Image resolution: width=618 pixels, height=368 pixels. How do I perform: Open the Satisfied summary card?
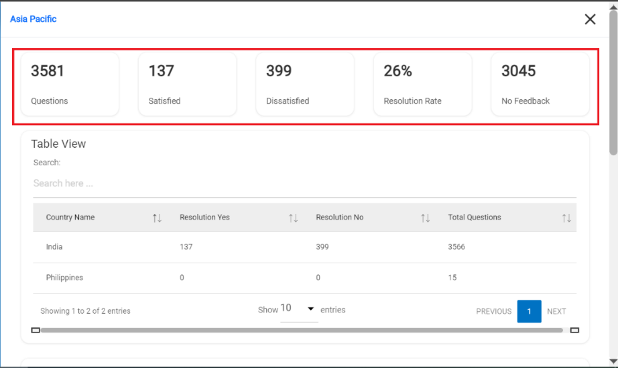tap(187, 85)
